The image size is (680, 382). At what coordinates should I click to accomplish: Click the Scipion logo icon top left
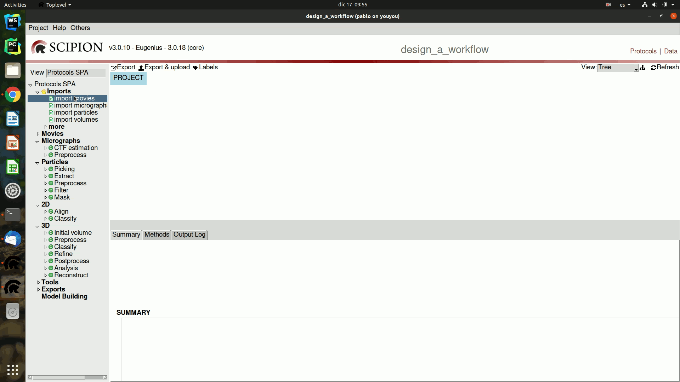[x=39, y=47]
